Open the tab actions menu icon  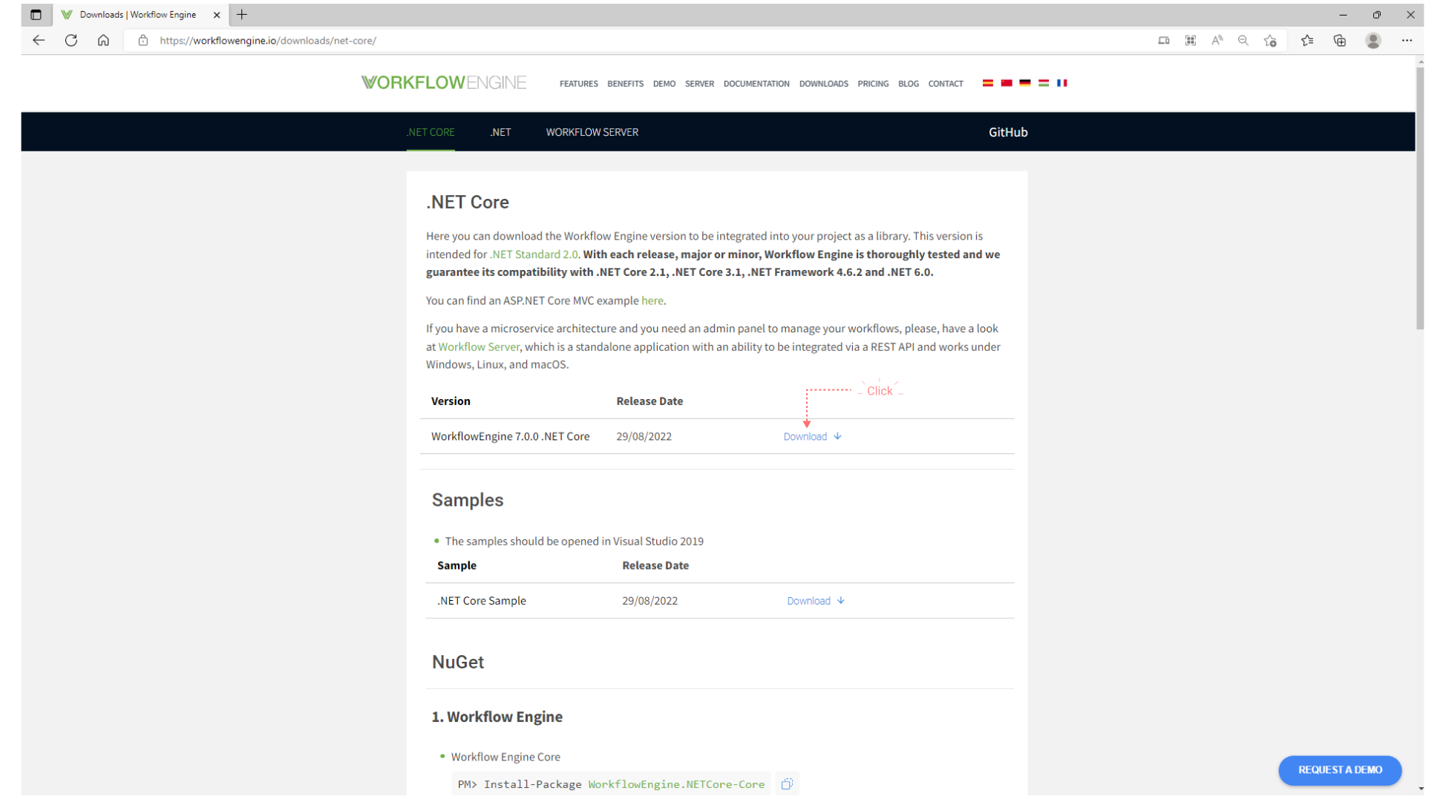click(36, 15)
